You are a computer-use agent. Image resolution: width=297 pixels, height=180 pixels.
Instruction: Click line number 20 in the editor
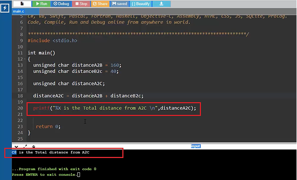[x=20, y=108]
